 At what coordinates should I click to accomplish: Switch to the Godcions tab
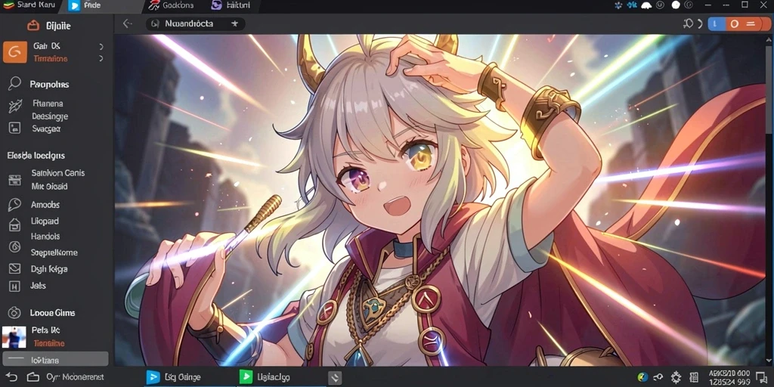coord(171,5)
